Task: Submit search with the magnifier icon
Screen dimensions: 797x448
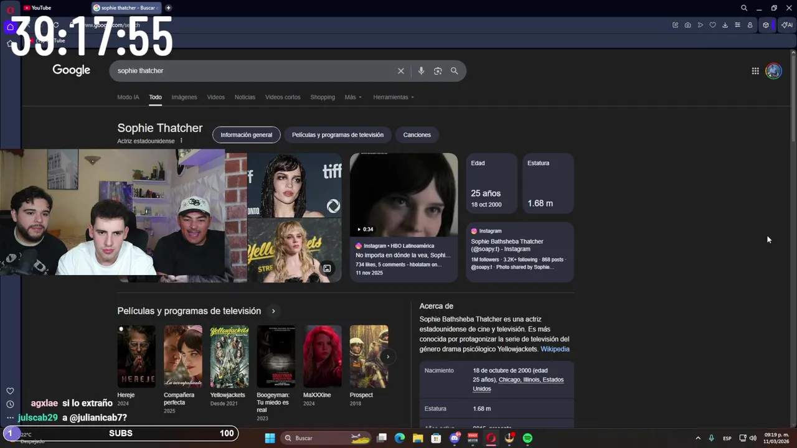Action: [454, 71]
